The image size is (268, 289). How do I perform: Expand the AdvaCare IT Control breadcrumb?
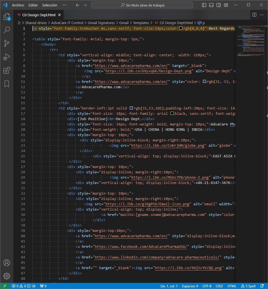click(x=67, y=23)
